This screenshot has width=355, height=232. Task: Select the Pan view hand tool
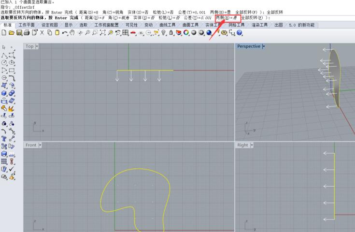click(72, 32)
